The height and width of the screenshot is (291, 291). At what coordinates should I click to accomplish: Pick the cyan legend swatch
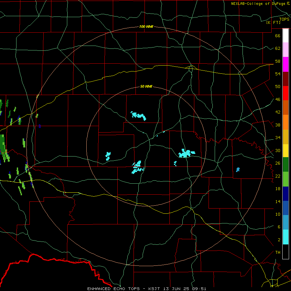tap(286, 237)
